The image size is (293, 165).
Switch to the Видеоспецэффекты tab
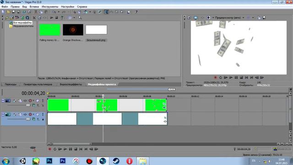(x=71, y=84)
